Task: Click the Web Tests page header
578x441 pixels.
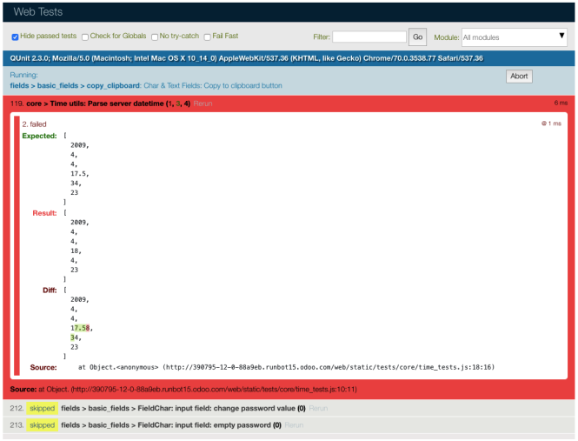Action: [x=37, y=11]
